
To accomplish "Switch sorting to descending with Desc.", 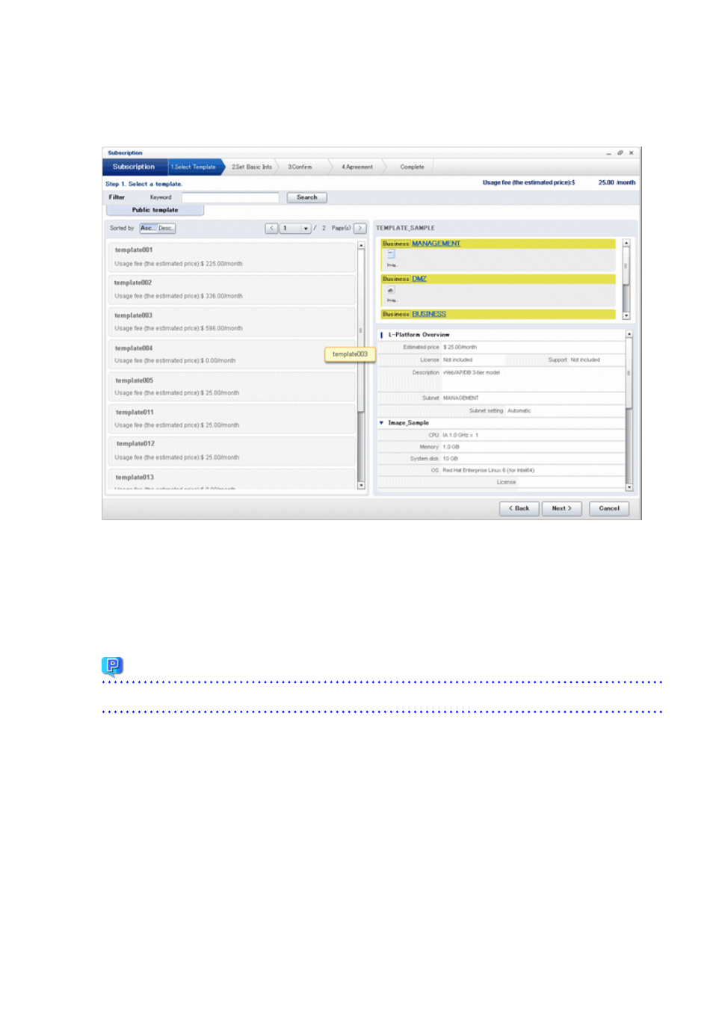I will click(165, 228).
